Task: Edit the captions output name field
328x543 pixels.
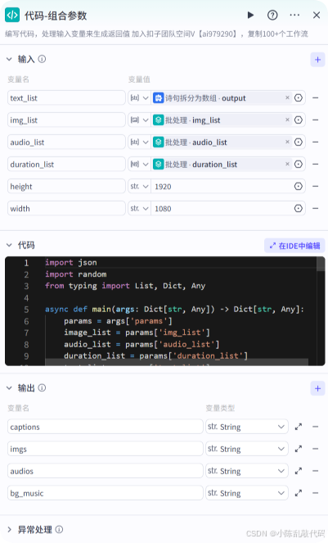Action: pyautogui.click(x=106, y=427)
